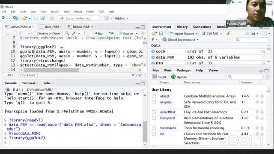Click the document outline icon in editor
The image size is (274, 154).
click(143, 33)
